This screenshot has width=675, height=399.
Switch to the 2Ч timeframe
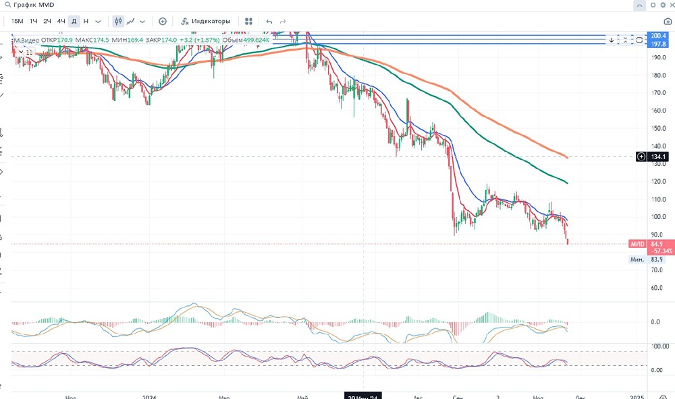point(47,21)
